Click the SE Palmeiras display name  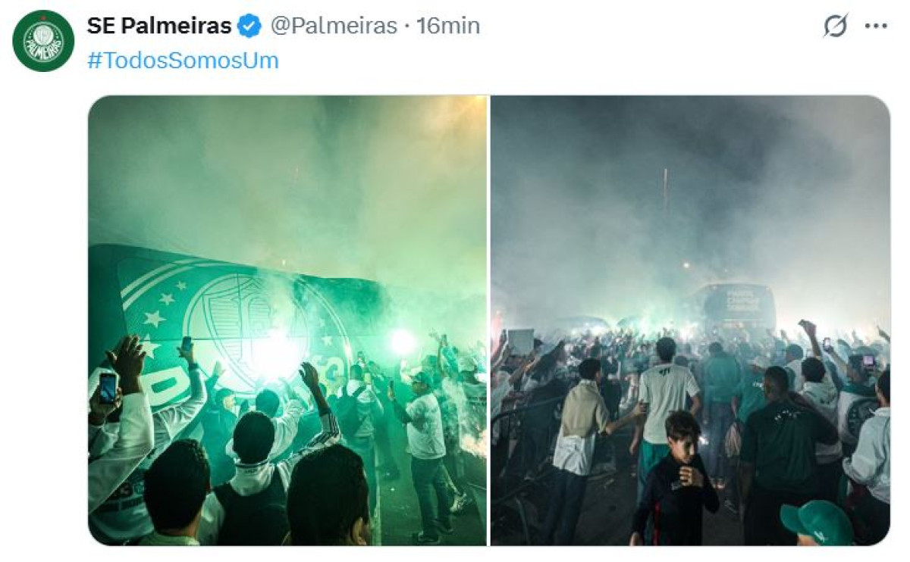159,26
